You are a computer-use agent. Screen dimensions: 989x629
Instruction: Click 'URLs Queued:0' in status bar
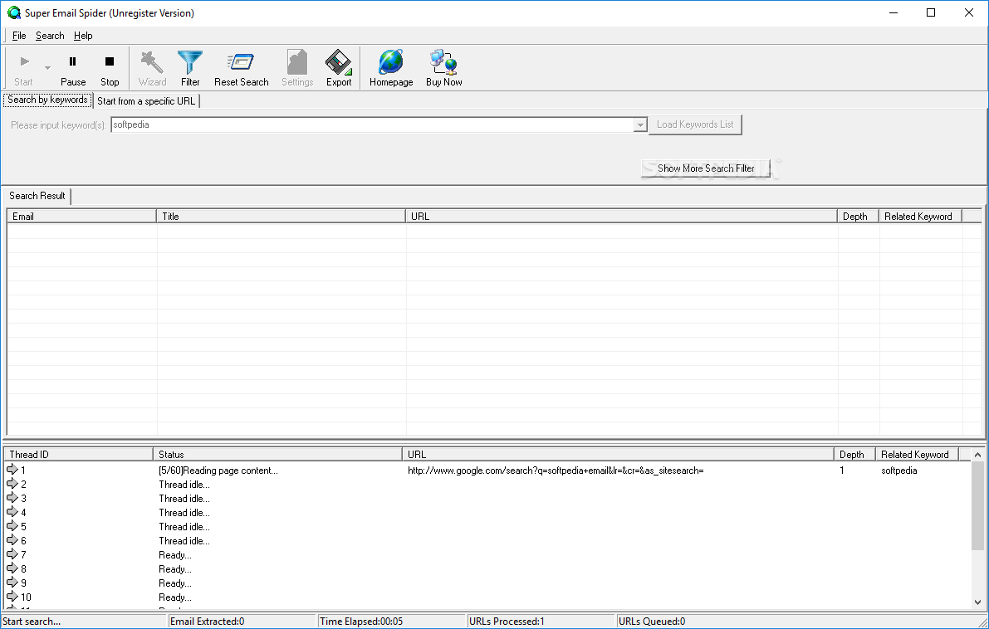pyautogui.click(x=652, y=622)
